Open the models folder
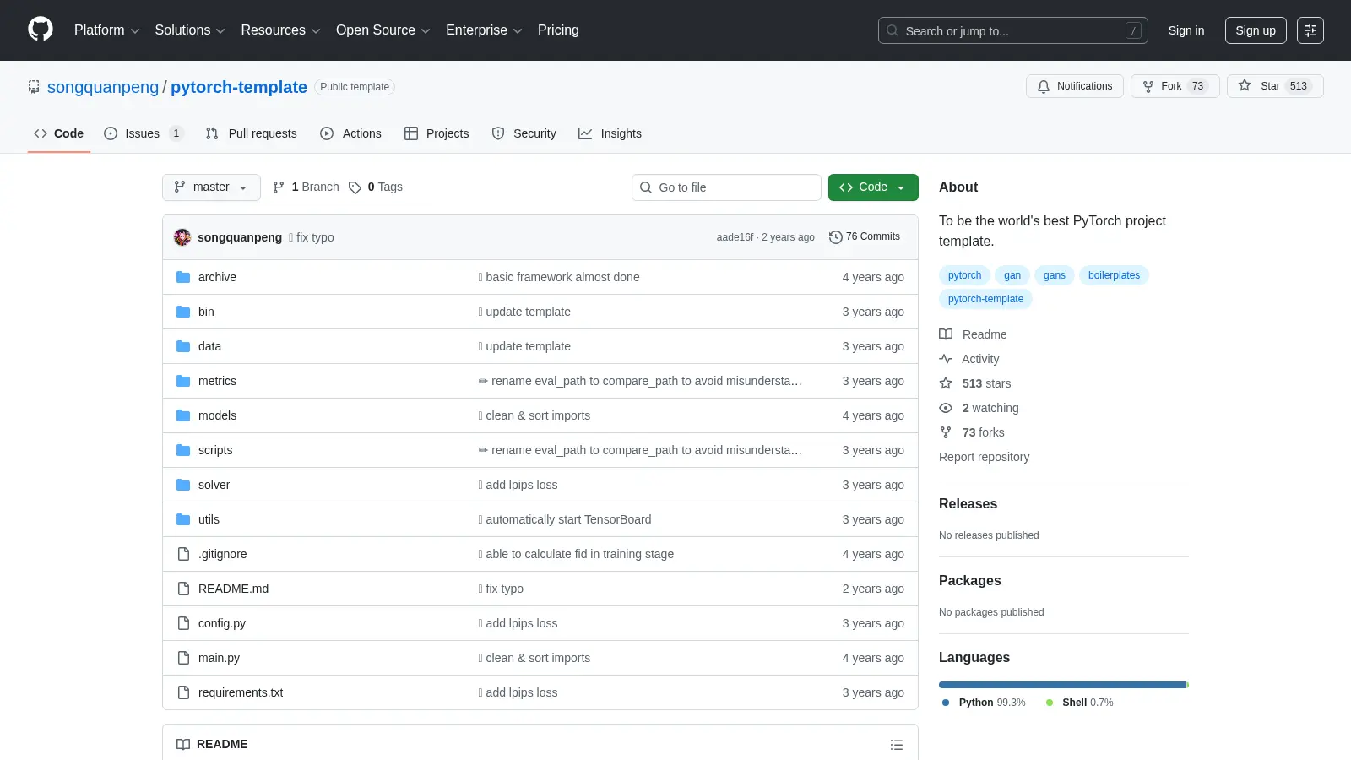The width and height of the screenshot is (1351, 760). [x=217, y=415]
